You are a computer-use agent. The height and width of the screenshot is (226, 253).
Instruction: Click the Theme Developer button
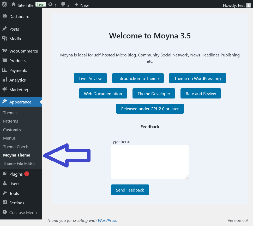click(154, 94)
